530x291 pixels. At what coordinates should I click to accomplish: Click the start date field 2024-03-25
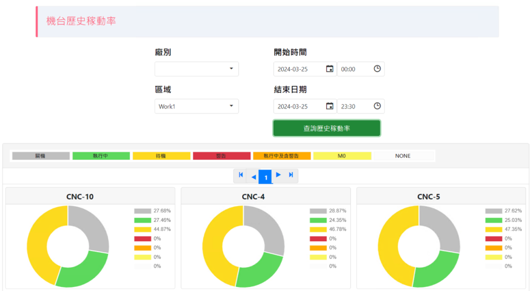299,69
